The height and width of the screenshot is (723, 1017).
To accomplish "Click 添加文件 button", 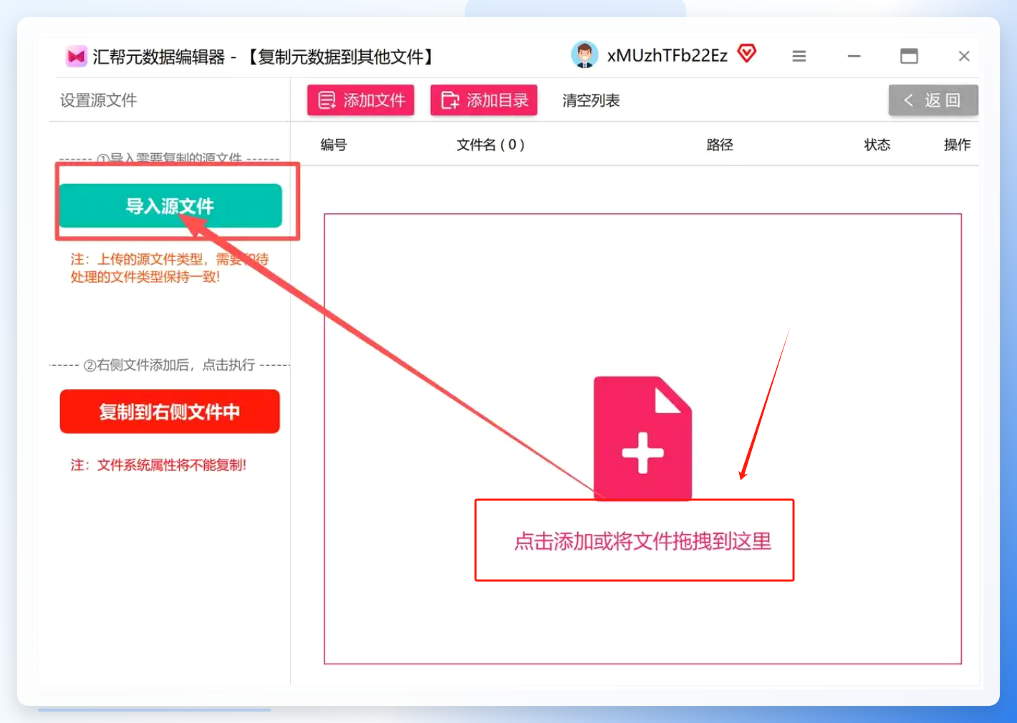I will point(361,100).
